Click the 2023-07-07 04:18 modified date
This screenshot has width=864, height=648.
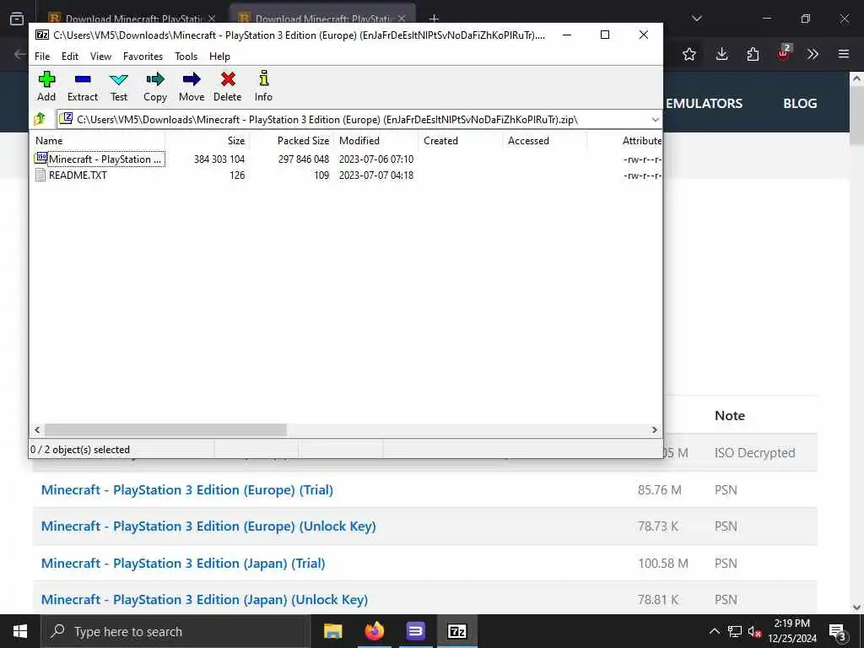[x=376, y=175]
